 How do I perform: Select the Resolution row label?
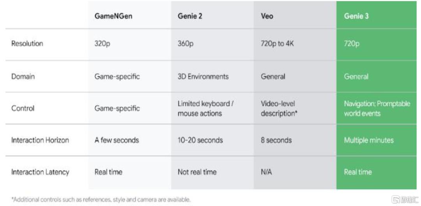coord(27,44)
